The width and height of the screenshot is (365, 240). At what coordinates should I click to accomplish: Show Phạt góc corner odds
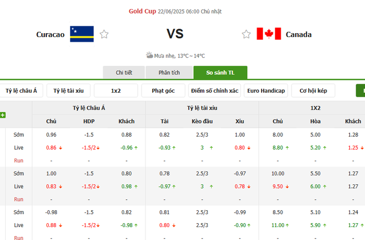[163, 90]
